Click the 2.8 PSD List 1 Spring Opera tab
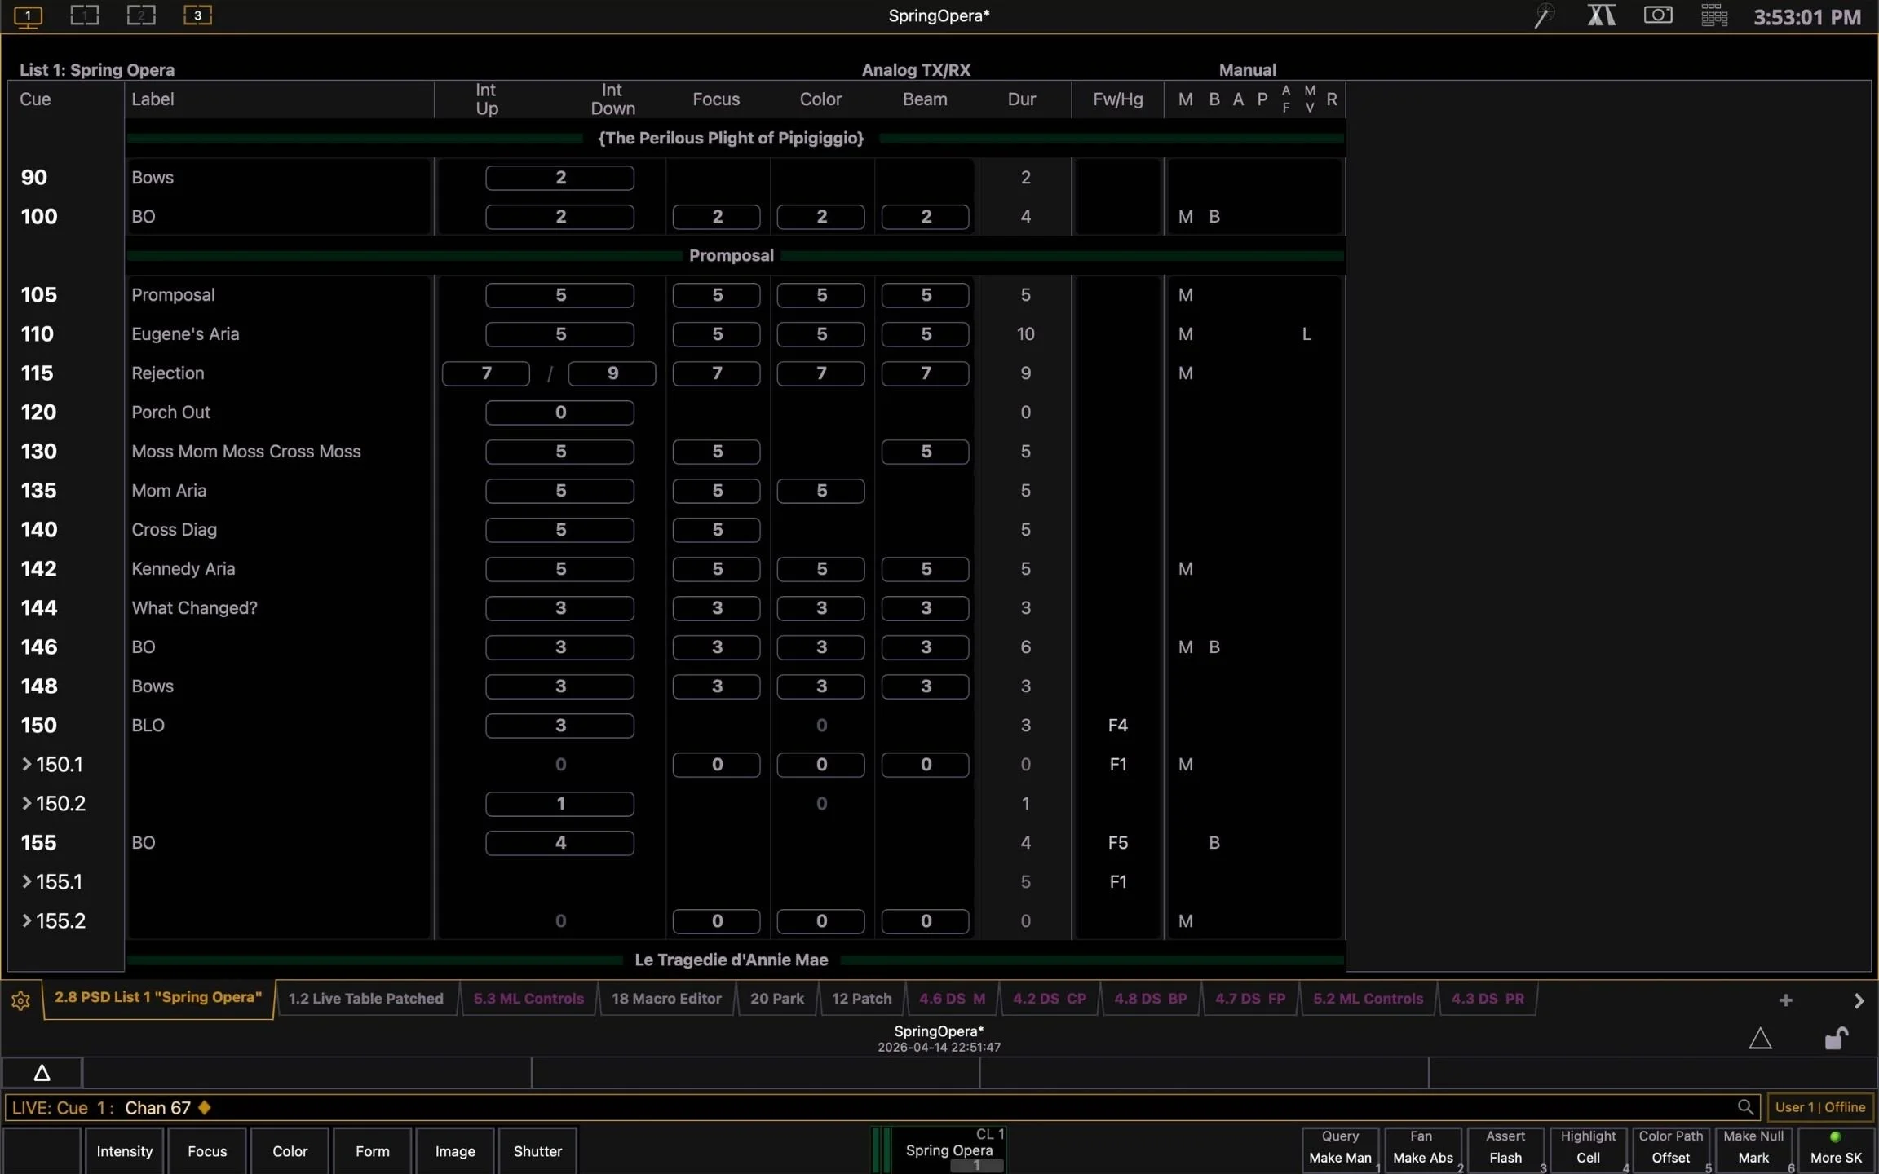 (x=158, y=998)
